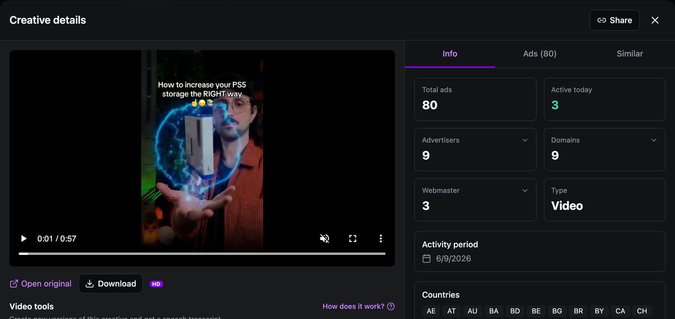The height and width of the screenshot is (319, 675).
Task: Close the Creative details dialog
Action: pos(655,20)
